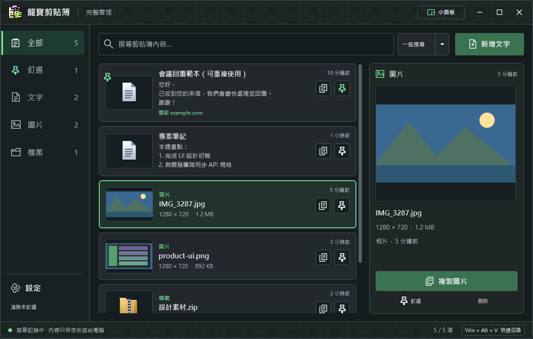The width and height of the screenshot is (533, 339).
Task: Click 相片 · 5 分鐘前 in preview panel
Action: [x=397, y=242]
